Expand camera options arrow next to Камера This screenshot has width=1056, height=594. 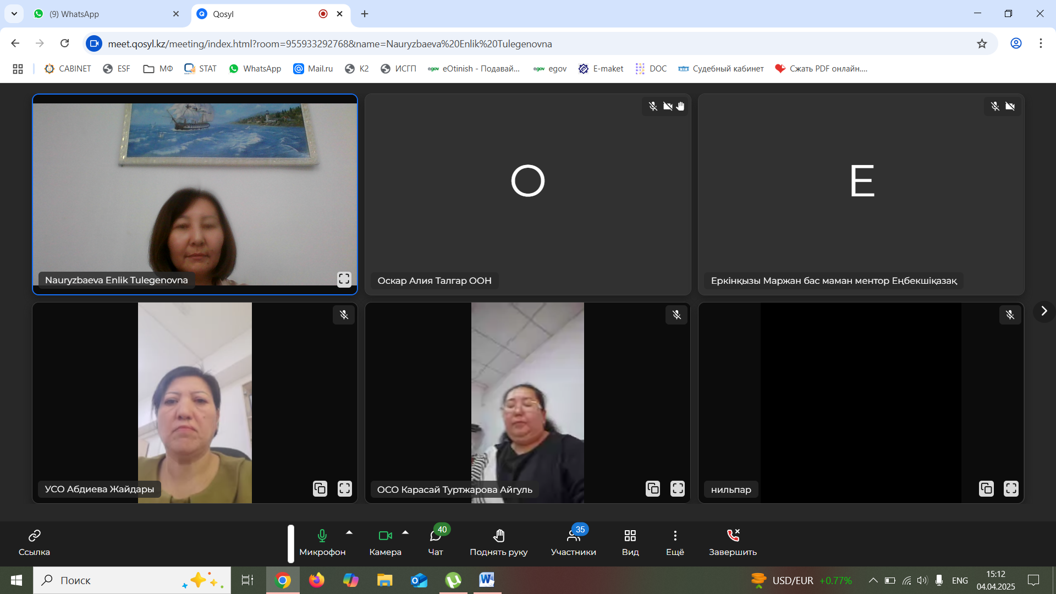pos(405,532)
